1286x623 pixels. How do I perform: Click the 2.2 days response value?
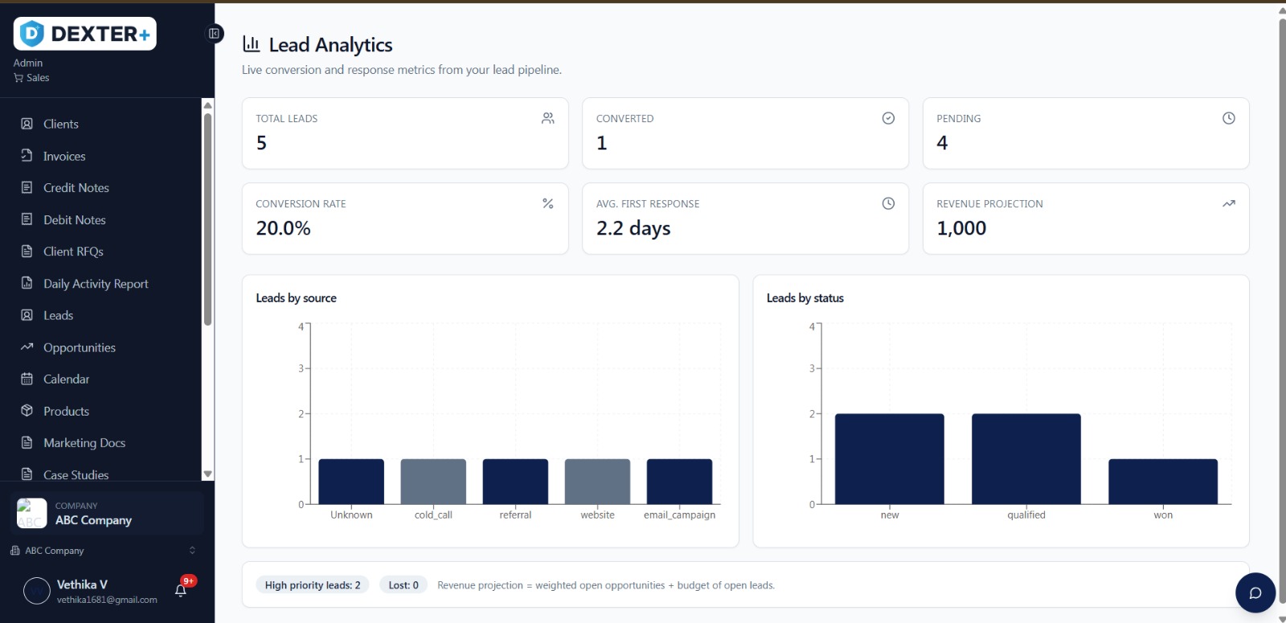(x=633, y=228)
